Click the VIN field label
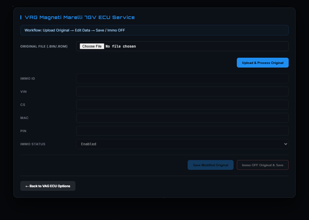Viewport: 309px width, 220px height. [24, 91]
